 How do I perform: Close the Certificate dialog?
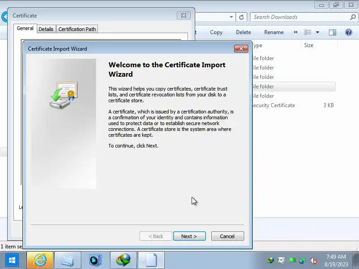tap(184, 15)
